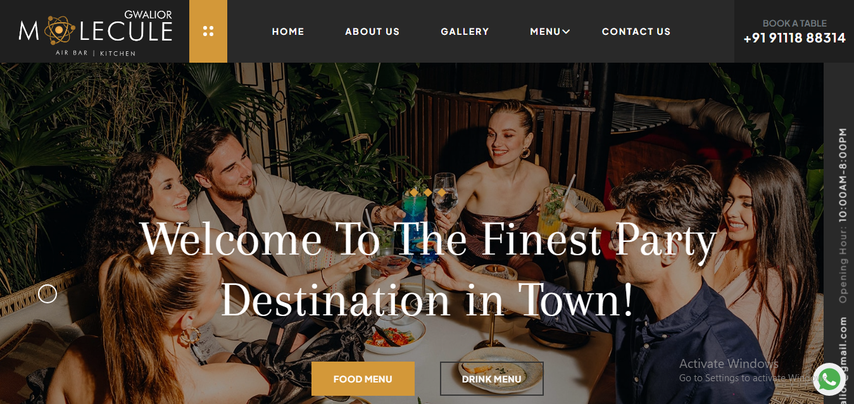854x404 pixels.
Task: Click the Molecule Gwalior logo
Action: [x=96, y=32]
